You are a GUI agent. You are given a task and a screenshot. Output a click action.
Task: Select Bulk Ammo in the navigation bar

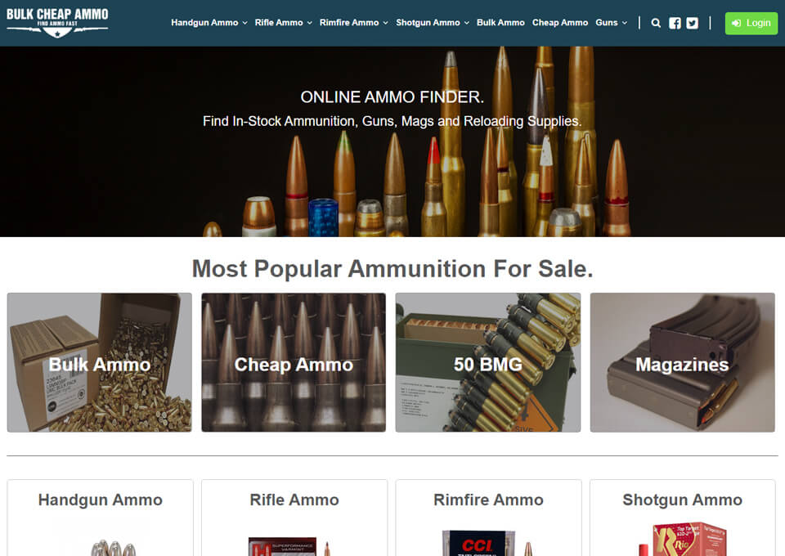click(500, 23)
